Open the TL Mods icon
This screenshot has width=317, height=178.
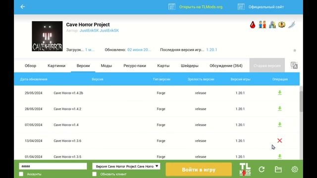[x=245, y=169]
